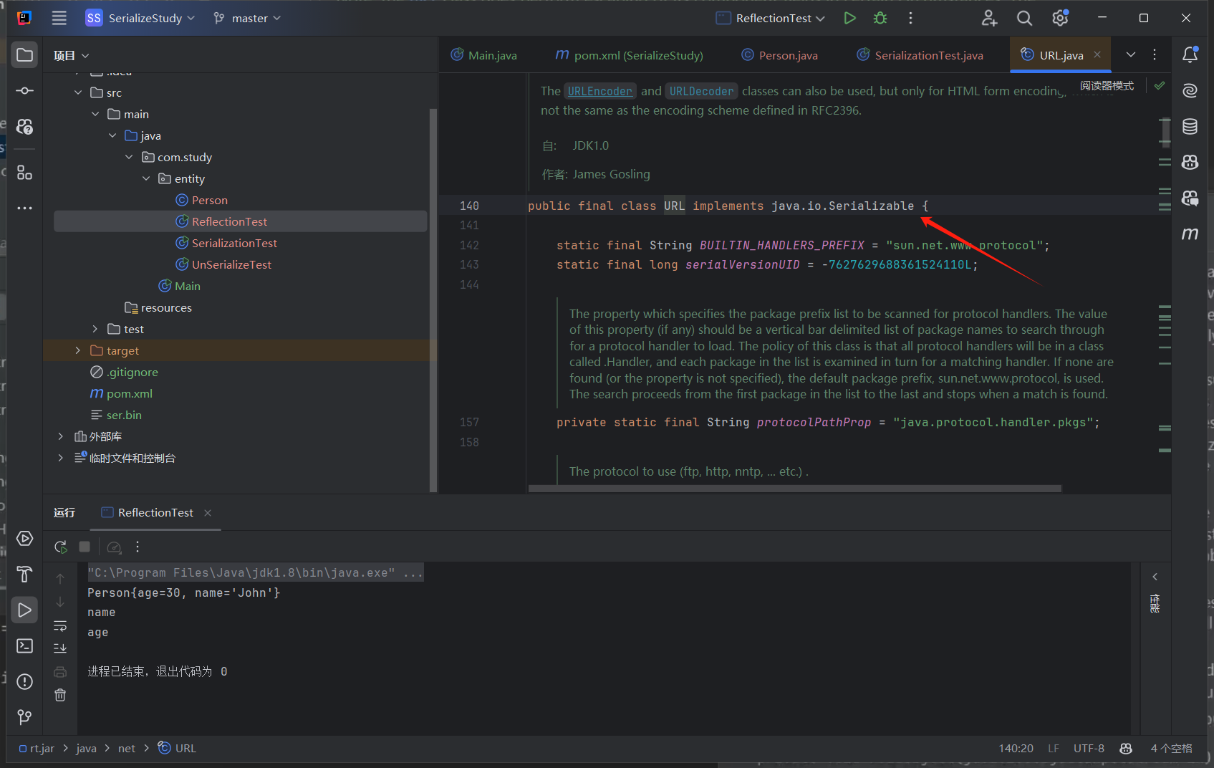Close the URL.java tab

click(1097, 54)
